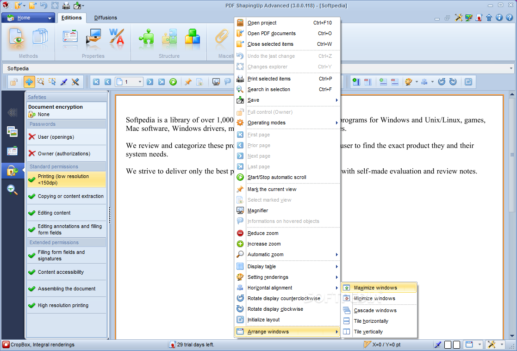Click the crossed tools icon in toolbar
Screen dimensions: 517x351
[75, 82]
